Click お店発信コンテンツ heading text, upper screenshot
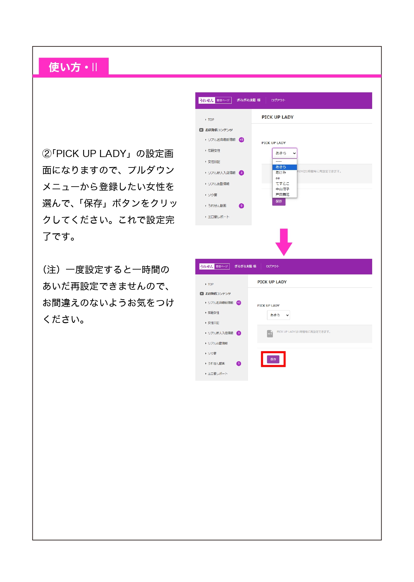Screen dimensions: 414x582 click(x=219, y=130)
